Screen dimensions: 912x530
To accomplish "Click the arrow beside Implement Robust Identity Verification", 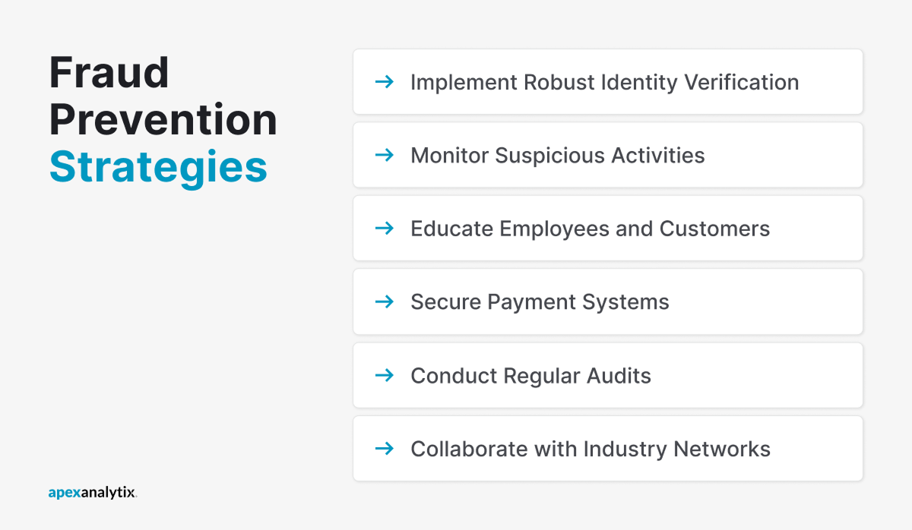I will tap(385, 81).
